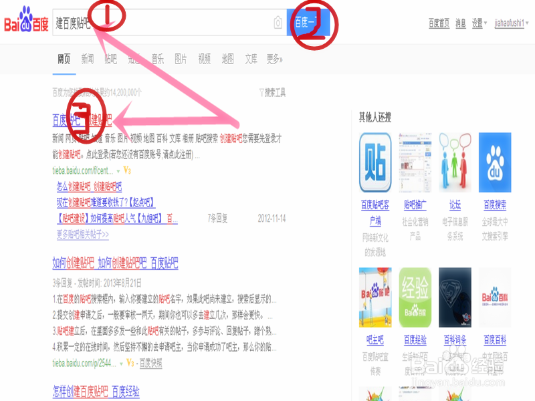Open 论坛 related search link
The height and width of the screenshot is (401, 535).
[455, 205]
